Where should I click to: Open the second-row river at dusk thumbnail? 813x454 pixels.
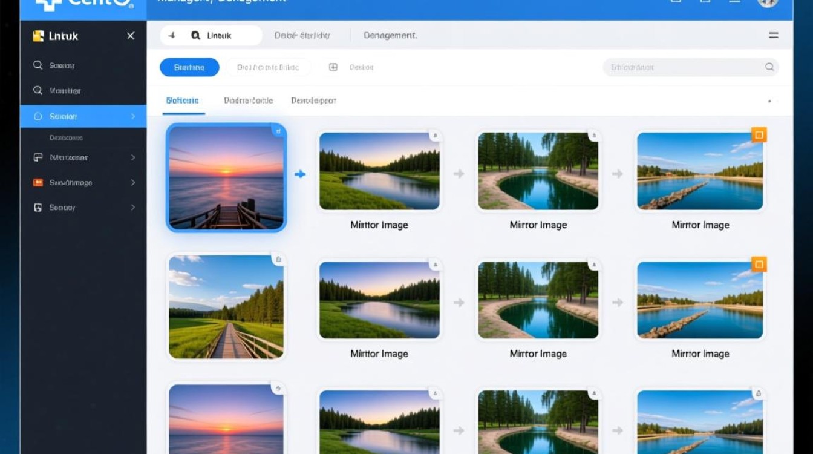[x=379, y=300]
